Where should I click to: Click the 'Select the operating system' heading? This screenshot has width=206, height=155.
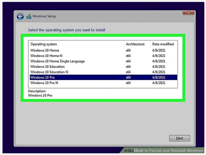(x=67, y=30)
